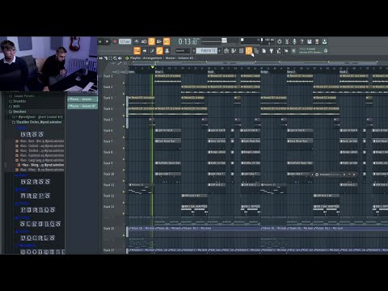Click the right-arrow icon on second toolbar row

tap(145, 51)
